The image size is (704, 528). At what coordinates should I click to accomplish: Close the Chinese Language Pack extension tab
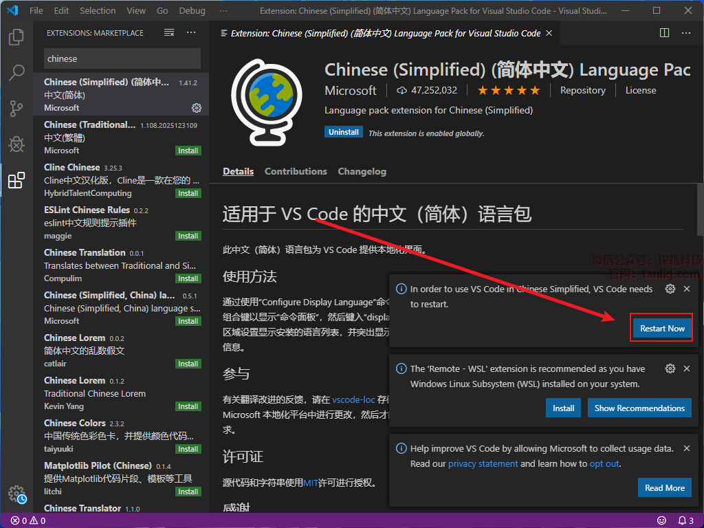click(549, 33)
